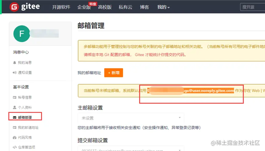Open 代码风格 in the sidebar
Image resolution: width=265 pixels, height=151 pixels.
pos(25,138)
